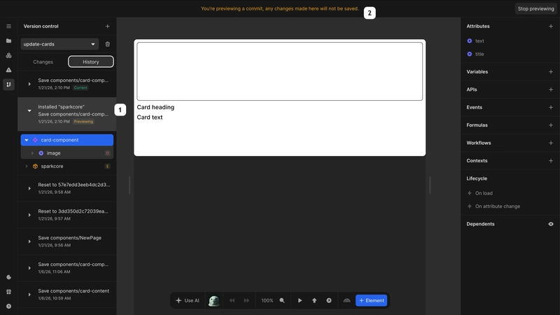Click the empty image box in card
Screen dimensions: 560x315
pos(279,71)
